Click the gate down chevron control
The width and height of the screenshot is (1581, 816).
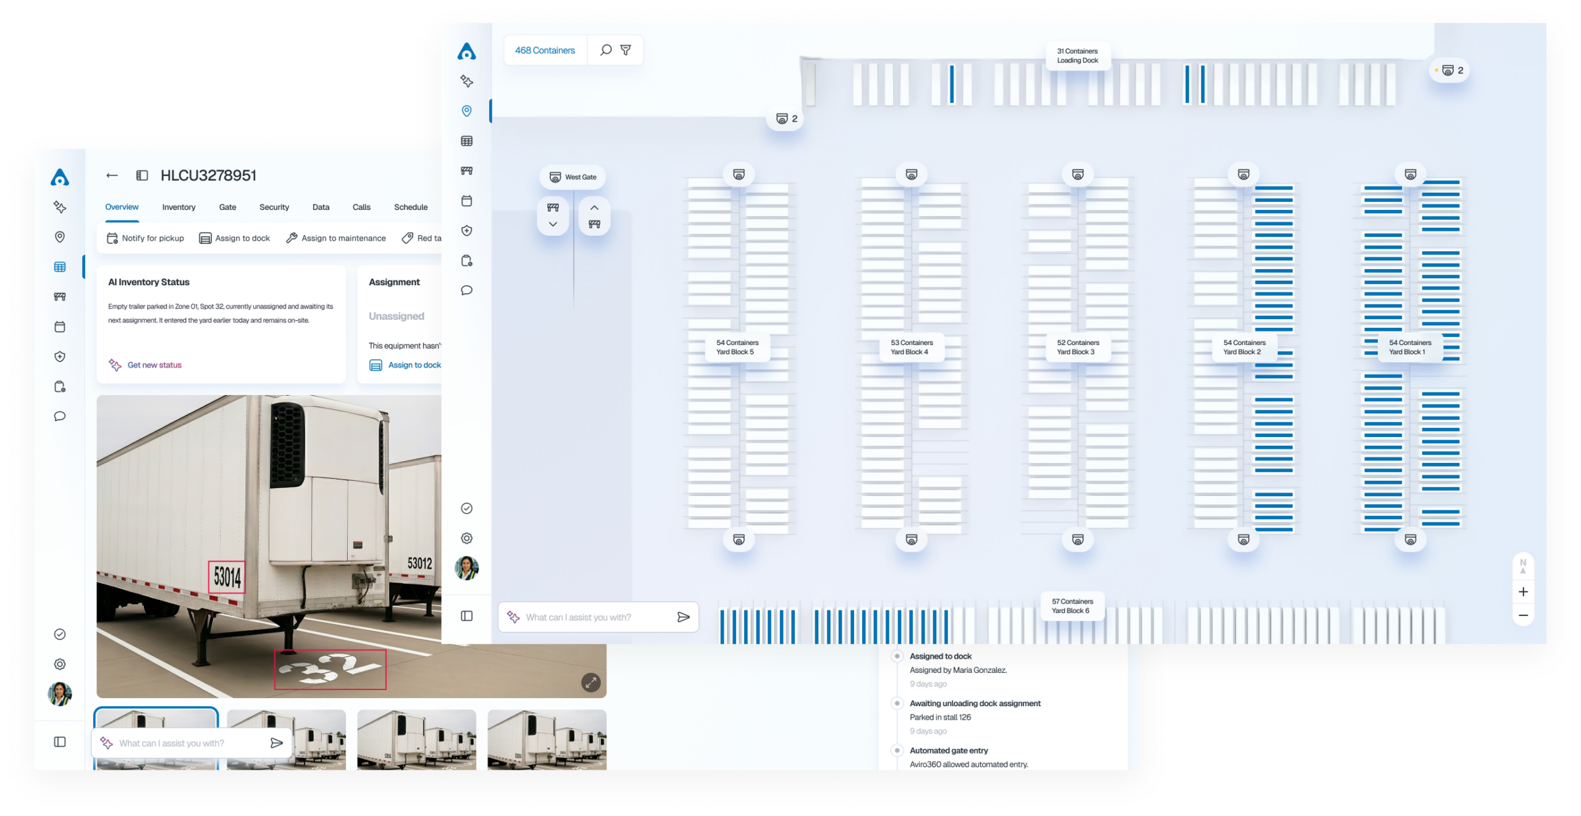click(x=553, y=224)
